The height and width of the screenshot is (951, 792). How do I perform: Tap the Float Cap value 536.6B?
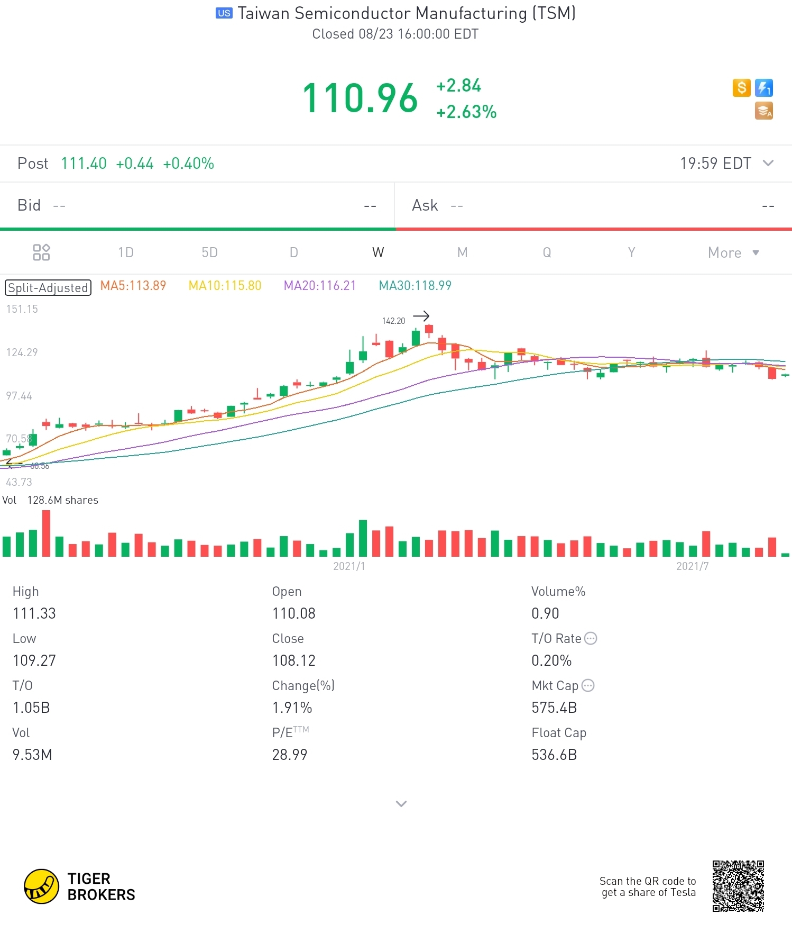pyautogui.click(x=554, y=755)
